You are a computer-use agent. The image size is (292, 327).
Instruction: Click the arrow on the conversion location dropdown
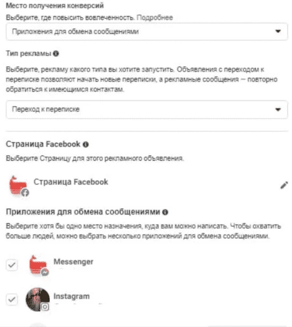pos(278,31)
